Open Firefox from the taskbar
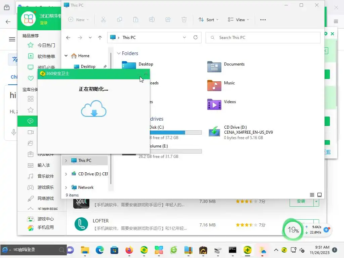 [x=129, y=250]
